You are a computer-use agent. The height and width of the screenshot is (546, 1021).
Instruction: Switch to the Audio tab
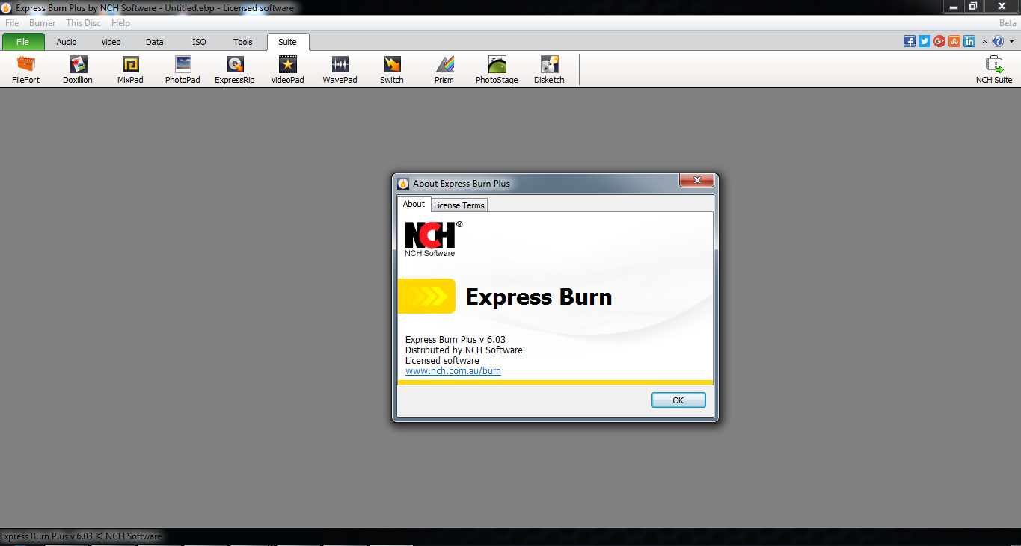[67, 42]
